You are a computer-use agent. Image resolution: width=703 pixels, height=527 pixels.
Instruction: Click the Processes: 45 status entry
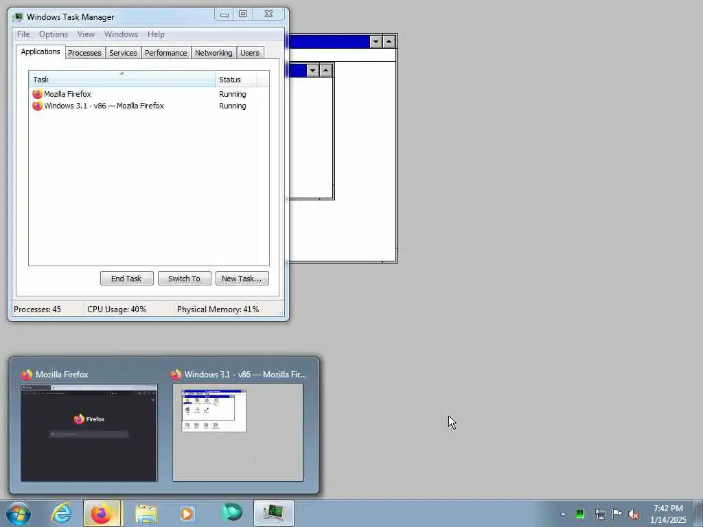tap(37, 309)
